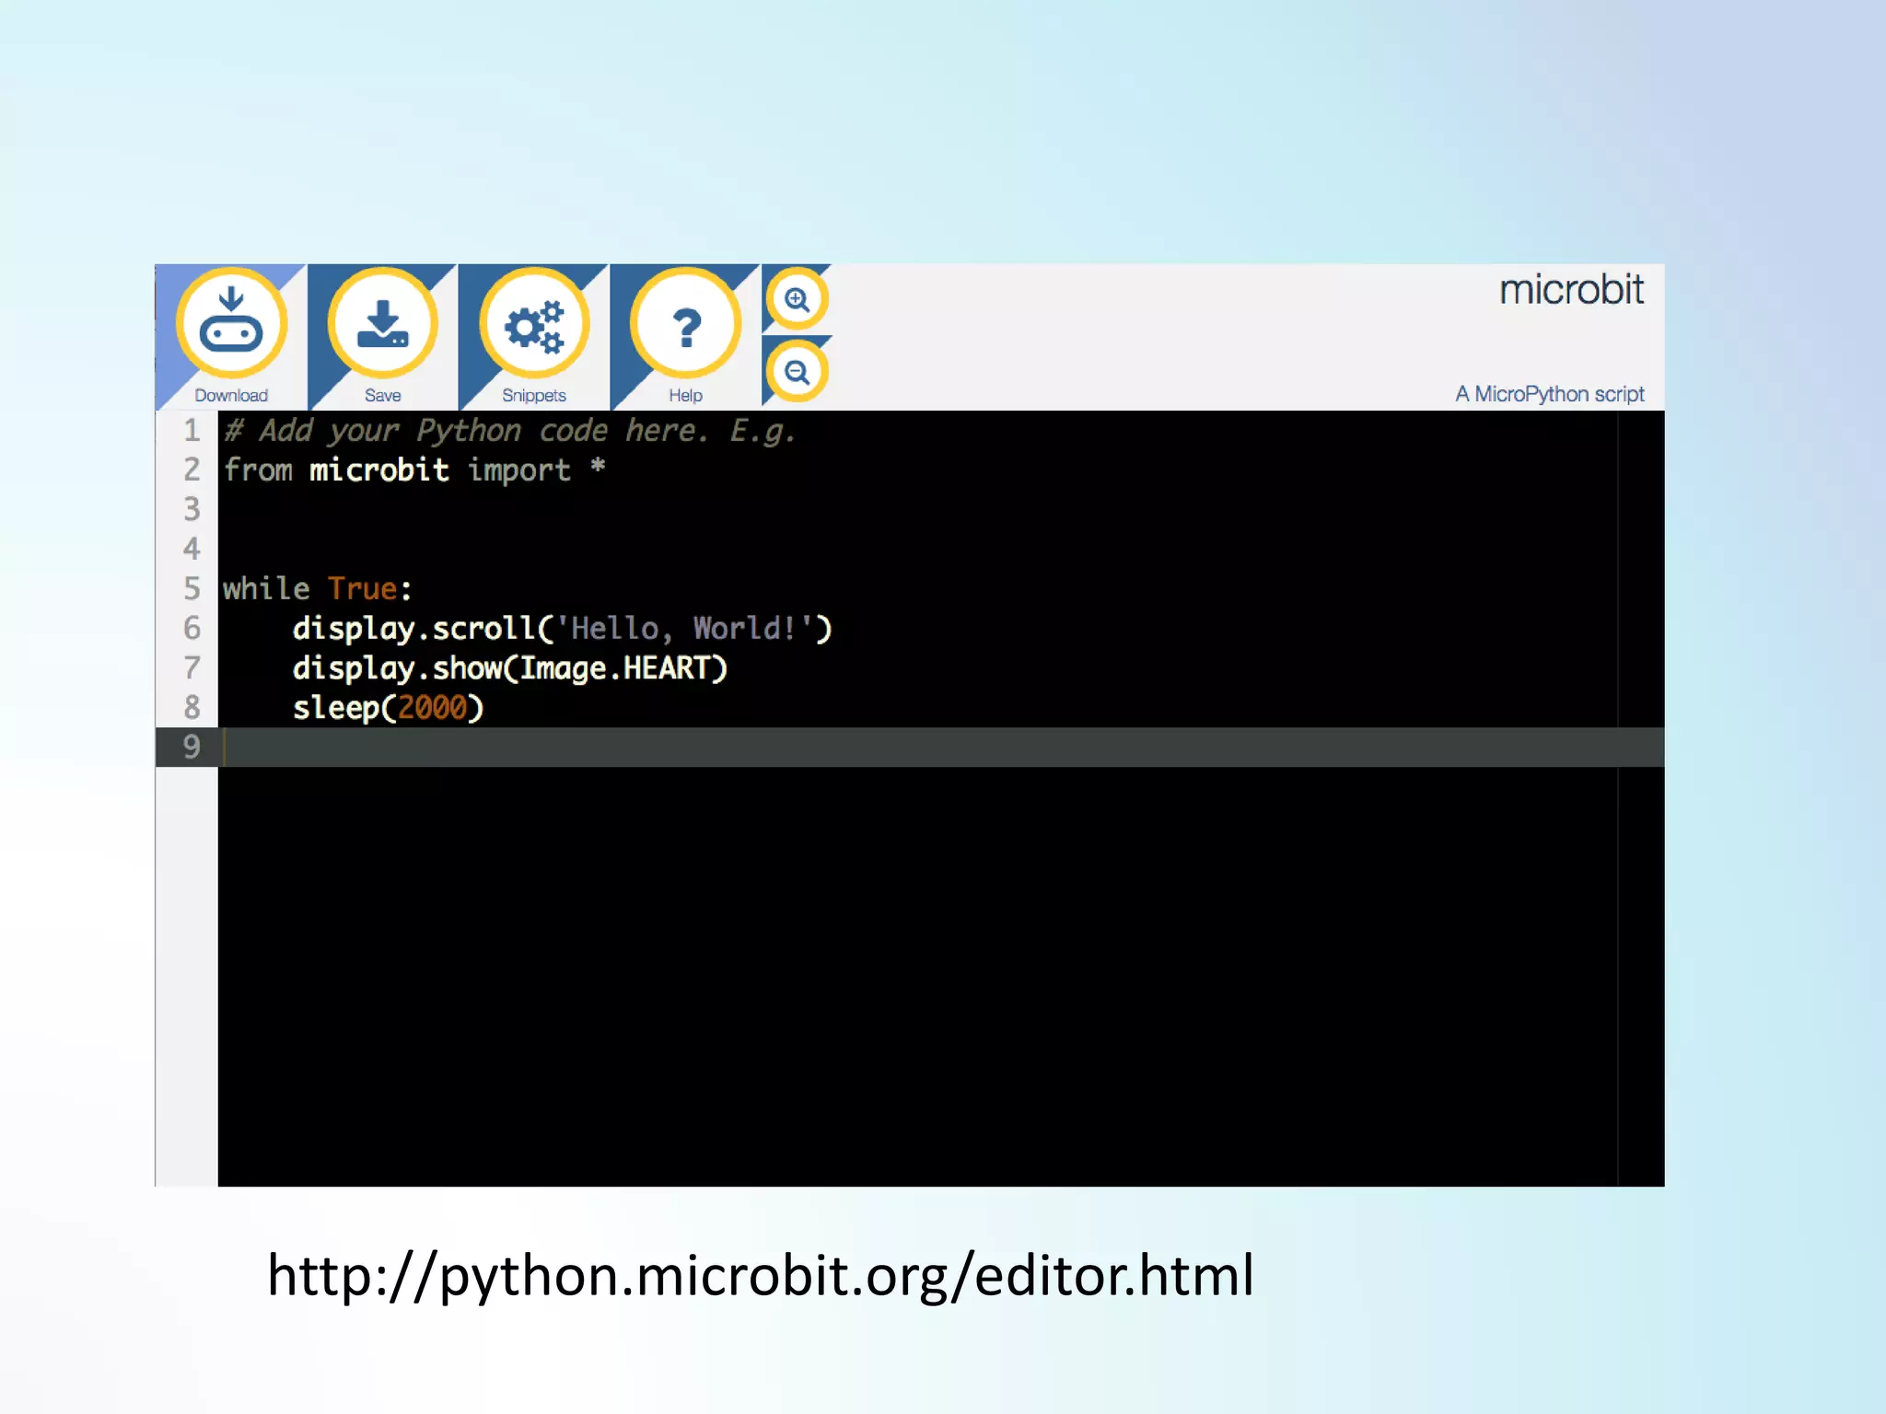
Task: Click the sleep(2000) line
Action: pyautogui.click(x=388, y=708)
